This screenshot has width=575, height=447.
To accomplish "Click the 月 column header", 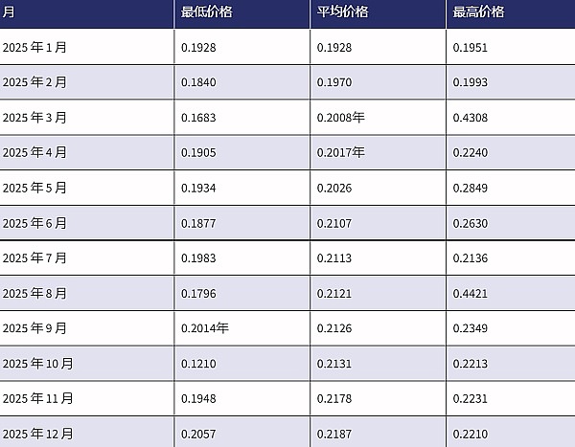I will 9,12.
